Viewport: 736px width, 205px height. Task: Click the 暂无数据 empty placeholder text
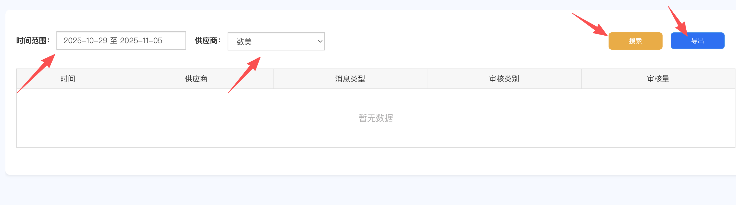coord(376,118)
